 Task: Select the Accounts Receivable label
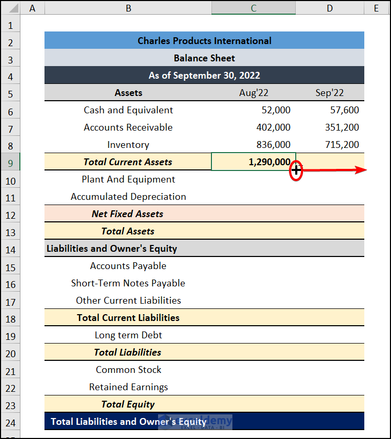point(128,127)
